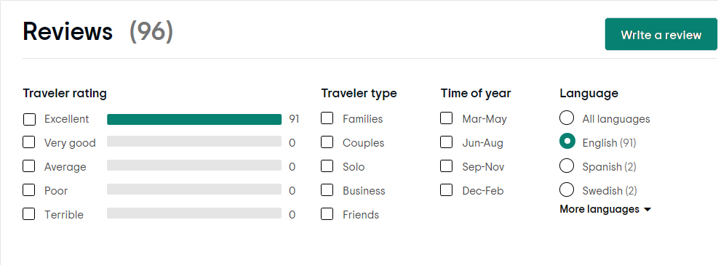This screenshot has width=718, height=265.
Task: Click the Write a review button
Action: pos(661,34)
